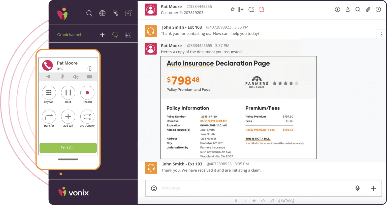Adjust the call speaker volume
Image resolution: width=387 pixels, height=205 pixels.
[x=76, y=77]
